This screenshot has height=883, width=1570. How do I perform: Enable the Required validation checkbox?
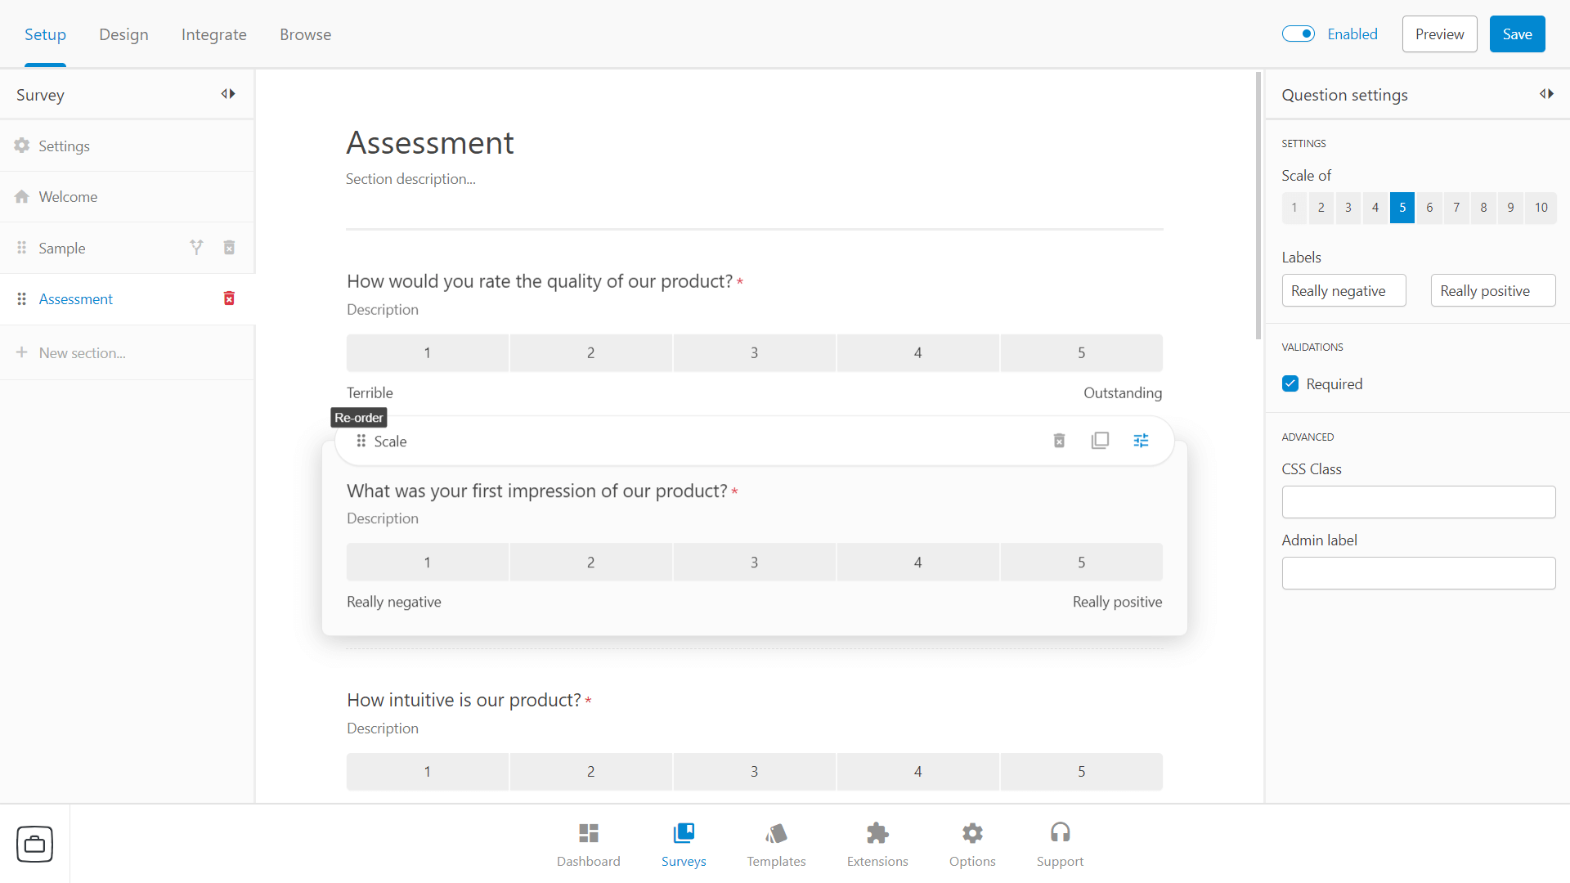pyautogui.click(x=1290, y=383)
